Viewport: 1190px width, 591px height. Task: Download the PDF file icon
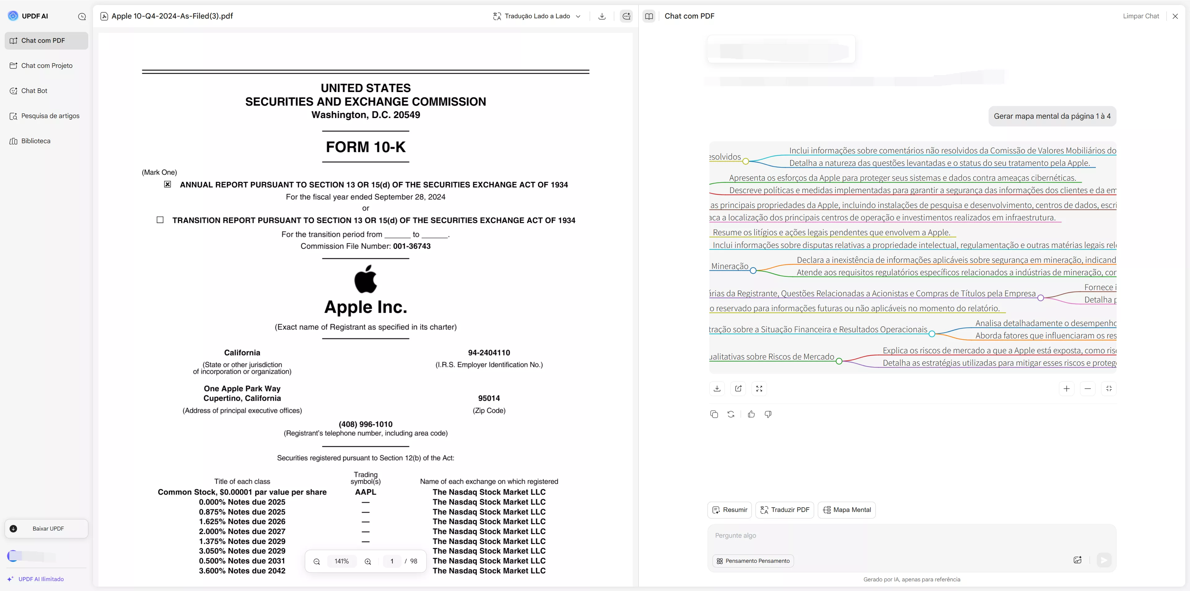pos(602,16)
